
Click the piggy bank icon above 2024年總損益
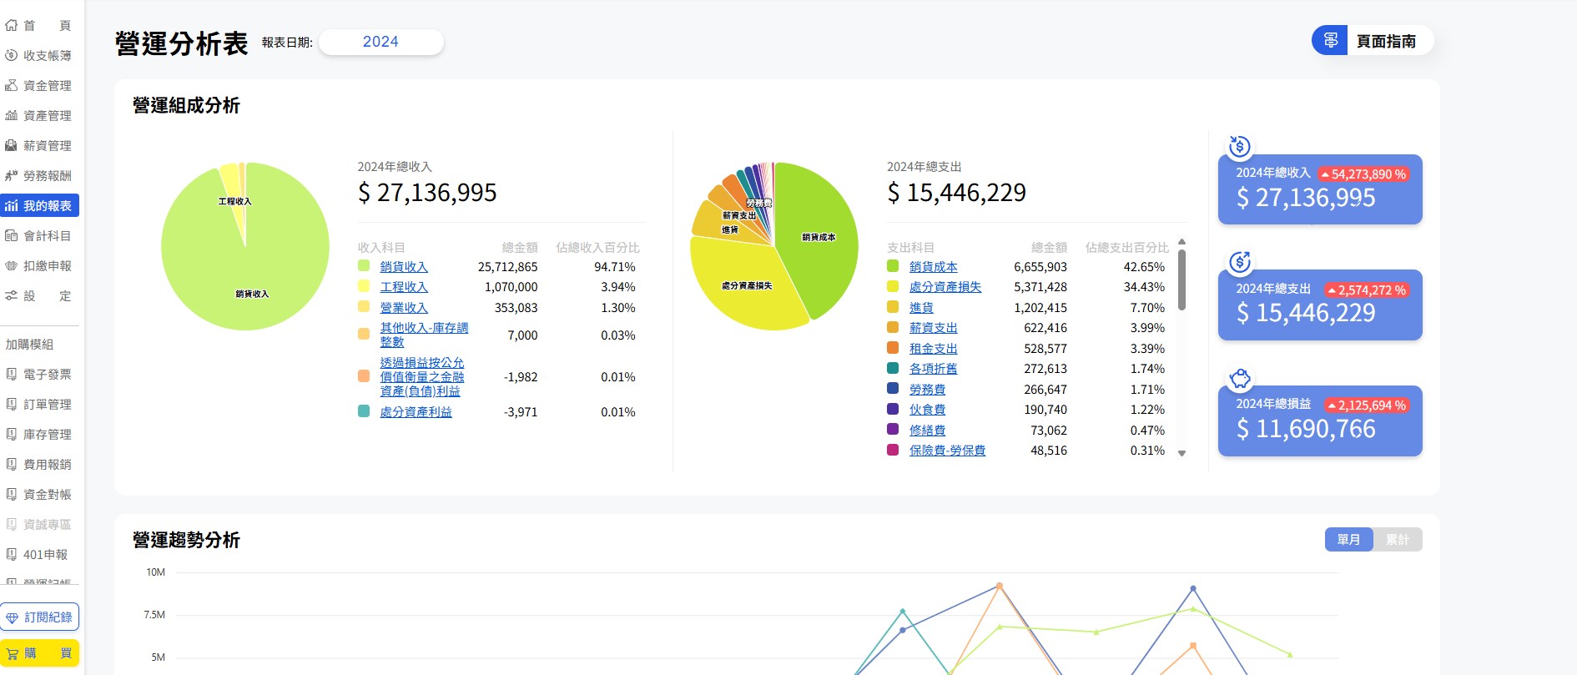[1240, 378]
